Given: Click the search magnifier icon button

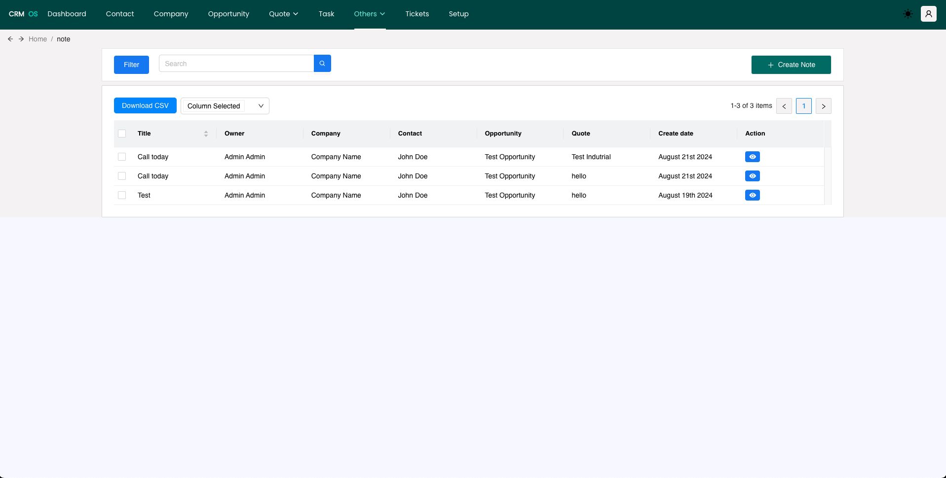Looking at the screenshot, I should (x=322, y=64).
